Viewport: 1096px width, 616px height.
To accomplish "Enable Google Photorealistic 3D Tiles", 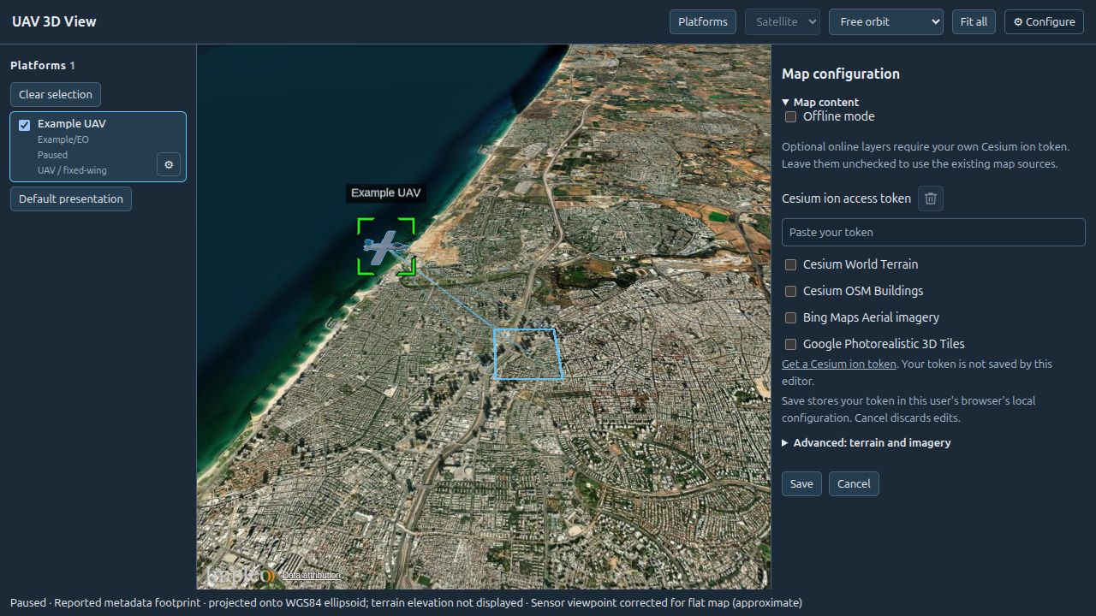I will pyautogui.click(x=790, y=344).
